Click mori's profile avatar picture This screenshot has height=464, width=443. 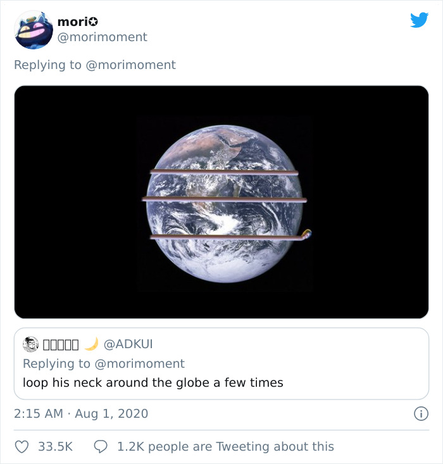tap(34, 30)
